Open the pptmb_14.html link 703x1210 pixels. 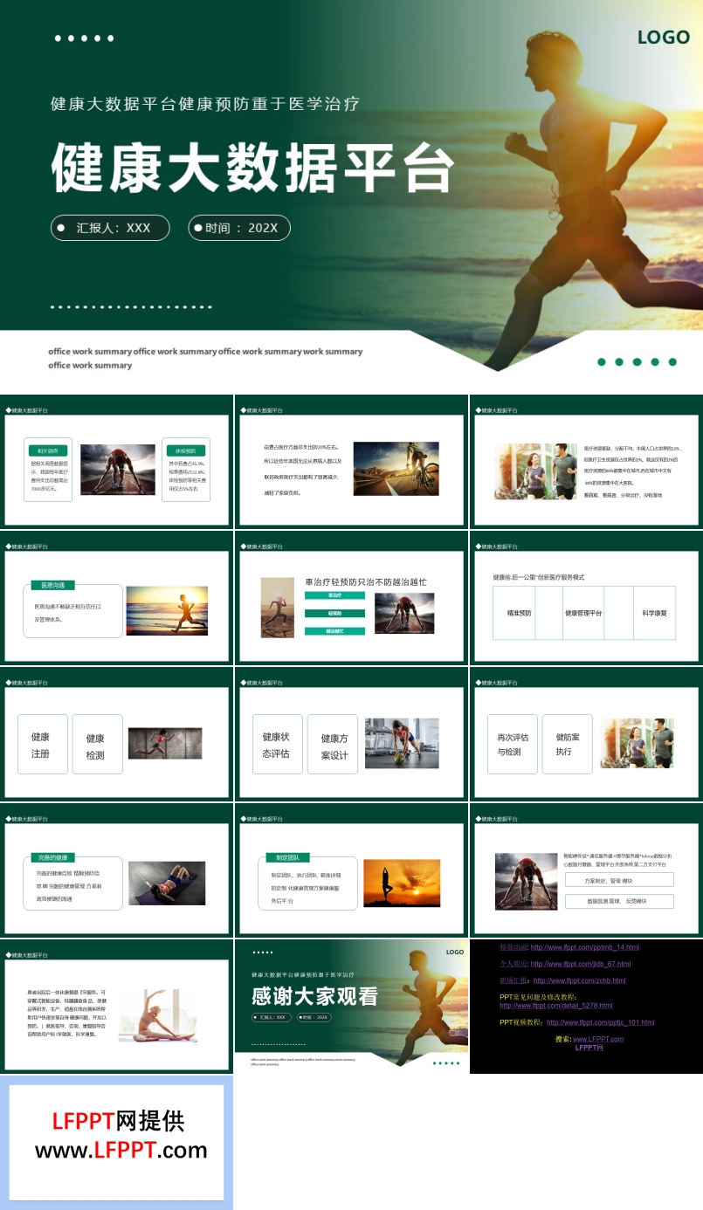point(584,947)
